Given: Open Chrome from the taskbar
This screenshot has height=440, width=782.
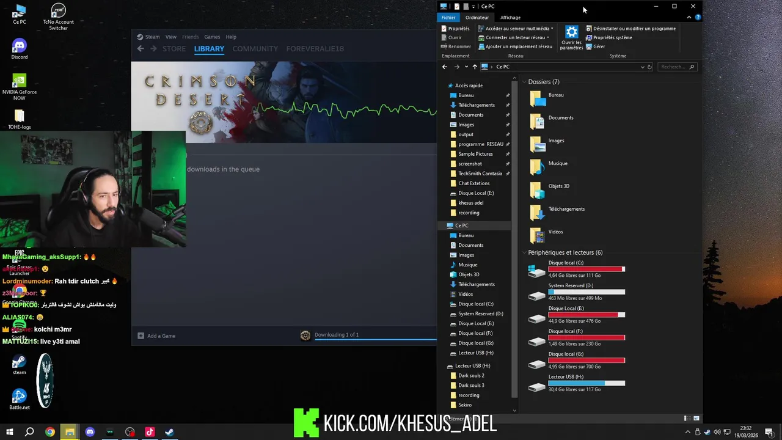Looking at the screenshot, I should [50, 432].
